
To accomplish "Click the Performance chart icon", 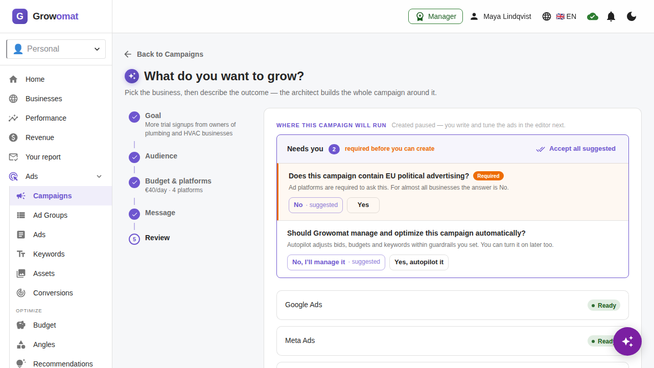I will [x=13, y=118].
